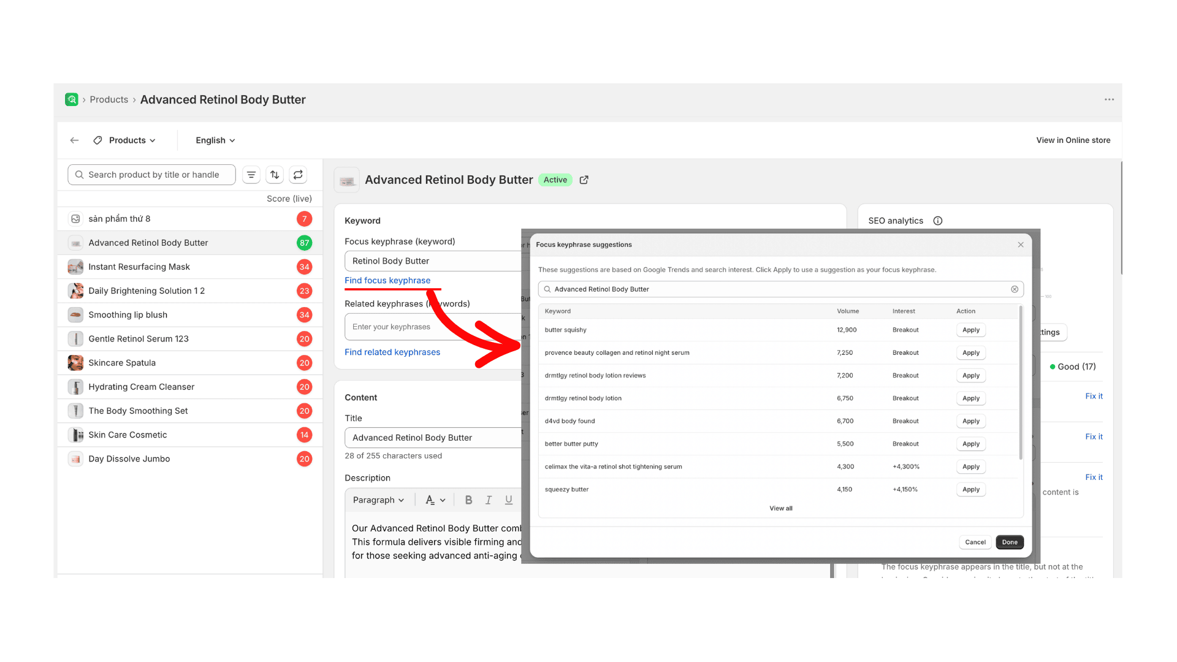Click the Advanced Retinol Body Butter header thumbnail
Viewport: 1177px width, 662px height.
[347, 180]
